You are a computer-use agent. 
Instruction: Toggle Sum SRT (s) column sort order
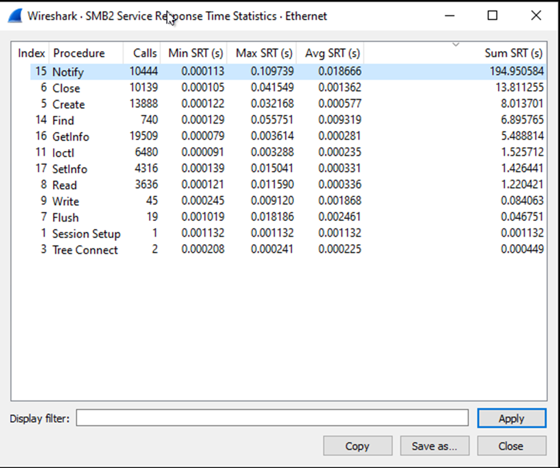(455, 53)
